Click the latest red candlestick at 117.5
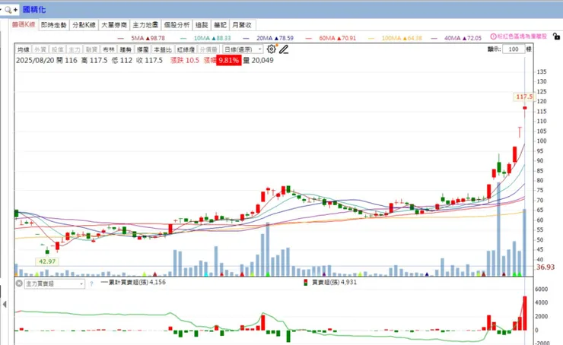The image size is (563, 345). pyautogui.click(x=525, y=108)
